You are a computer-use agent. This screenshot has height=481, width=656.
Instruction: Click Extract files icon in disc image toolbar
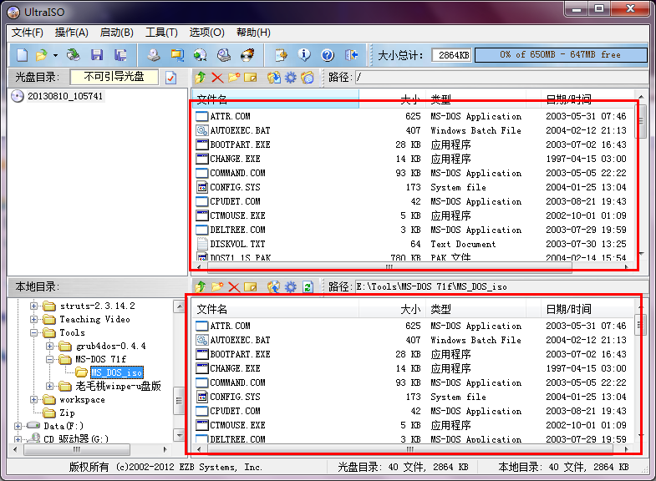coord(274,78)
